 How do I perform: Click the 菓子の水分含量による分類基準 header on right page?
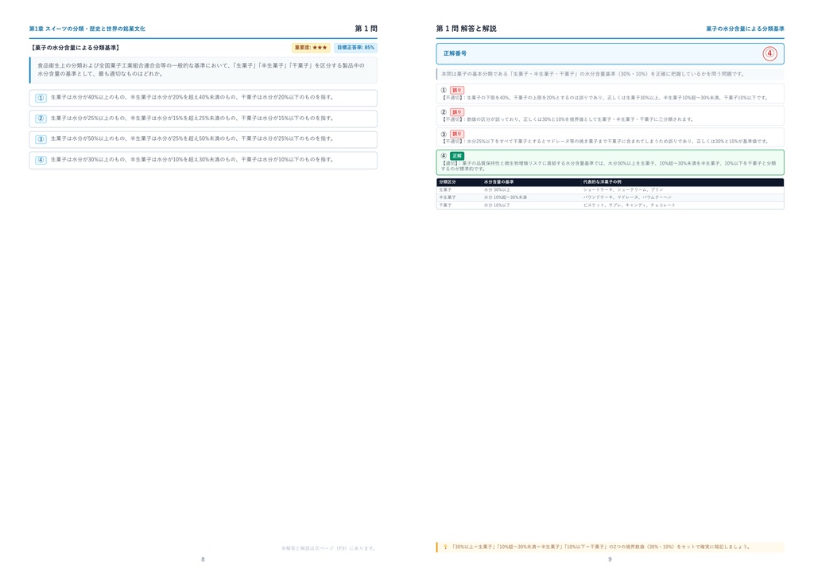(x=745, y=29)
